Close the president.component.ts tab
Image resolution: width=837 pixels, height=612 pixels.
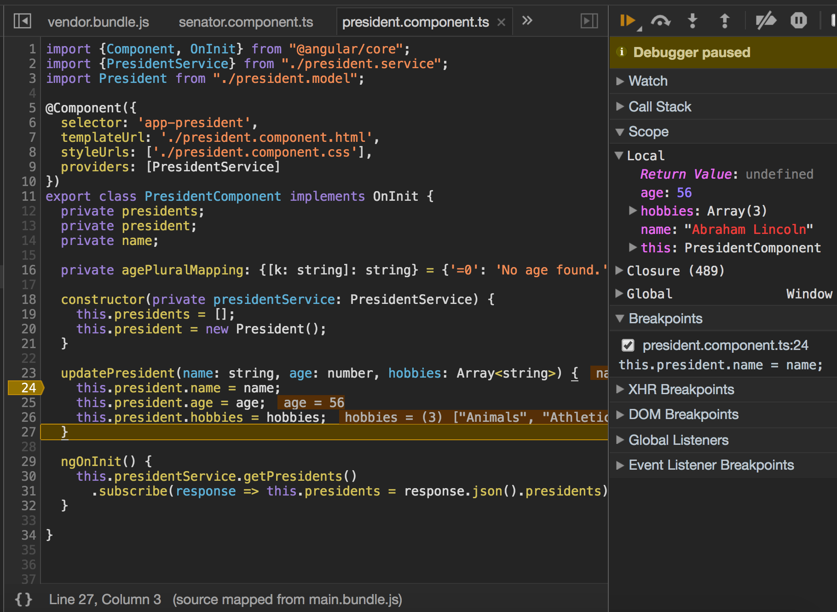pos(502,22)
